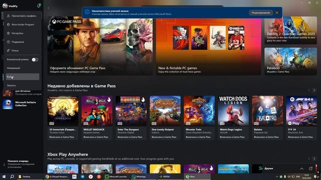Open Madden 25 cover in New & Notable banner

point(236,38)
